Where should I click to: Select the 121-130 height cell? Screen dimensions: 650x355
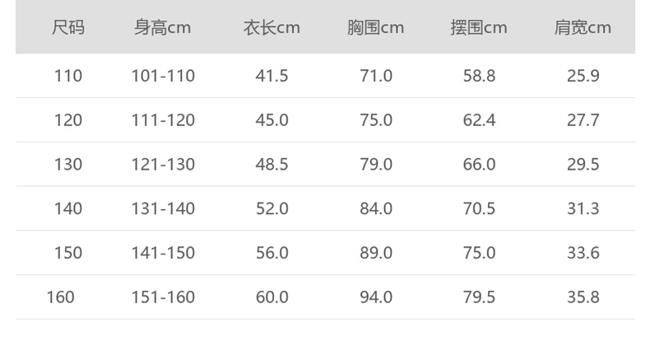click(x=163, y=164)
